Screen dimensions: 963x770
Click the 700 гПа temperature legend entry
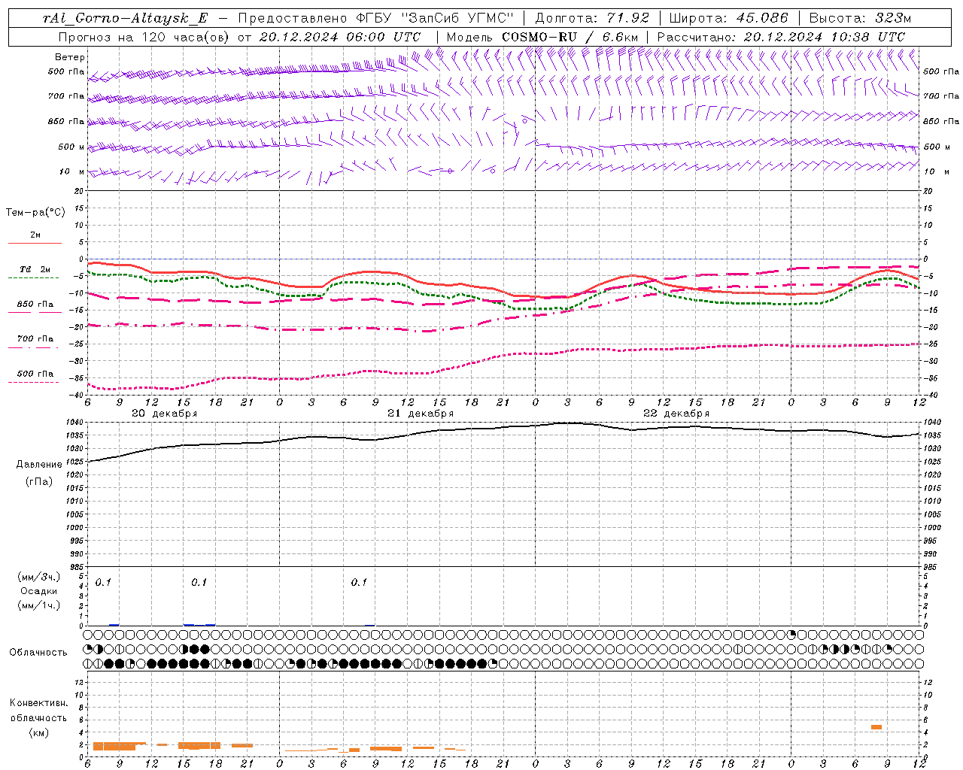[x=35, y=338]
